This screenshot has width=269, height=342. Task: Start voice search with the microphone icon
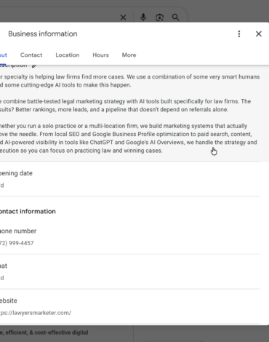pyautogui.click(x=143, y=17)
